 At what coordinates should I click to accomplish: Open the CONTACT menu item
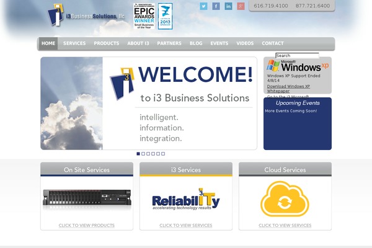(x=273, y=43)
